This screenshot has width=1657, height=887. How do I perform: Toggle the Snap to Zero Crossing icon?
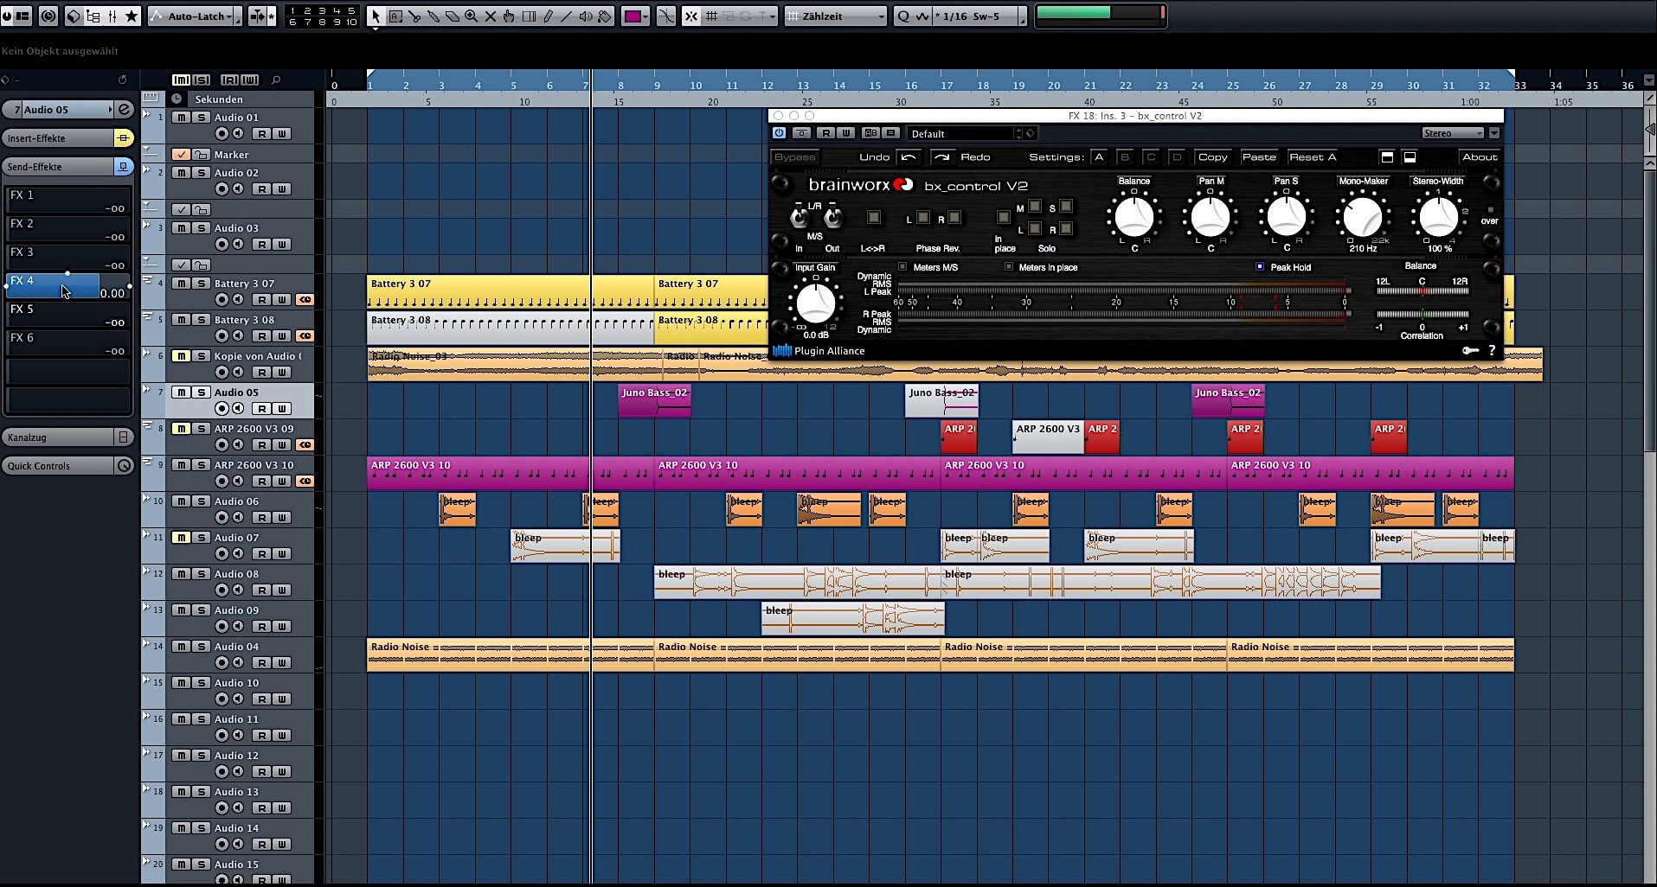pos(665,16)
